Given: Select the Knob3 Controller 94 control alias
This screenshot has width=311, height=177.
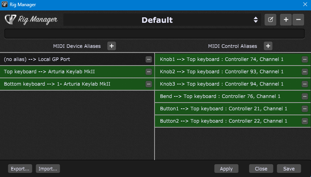Looking at the screenshot, I should point(233,84).
